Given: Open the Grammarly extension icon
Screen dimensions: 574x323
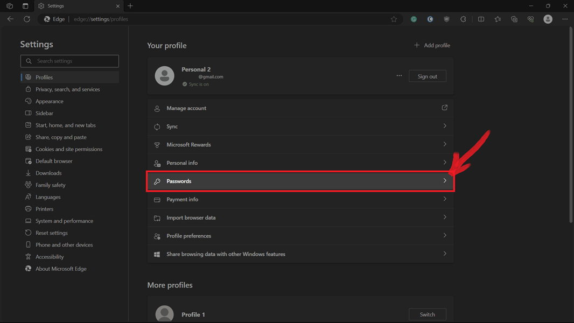Looking at the screenshot, I should coord(414,19).
